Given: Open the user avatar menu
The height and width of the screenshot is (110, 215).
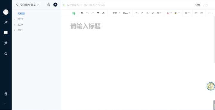Looking at the screenshot, I should tap(6, 12).
